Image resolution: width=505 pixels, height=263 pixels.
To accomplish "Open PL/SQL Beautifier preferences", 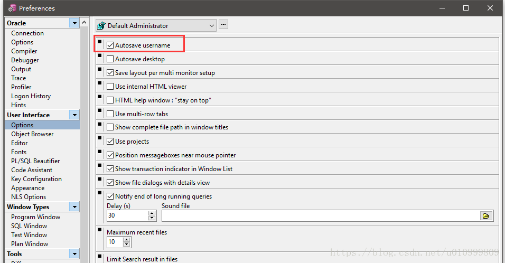I will (x=35, y=161).
